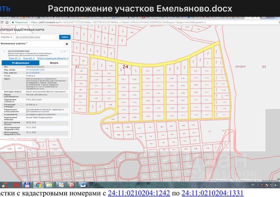
Task: Select the 'Информация' tab
Action: click(x=20, y=63)
